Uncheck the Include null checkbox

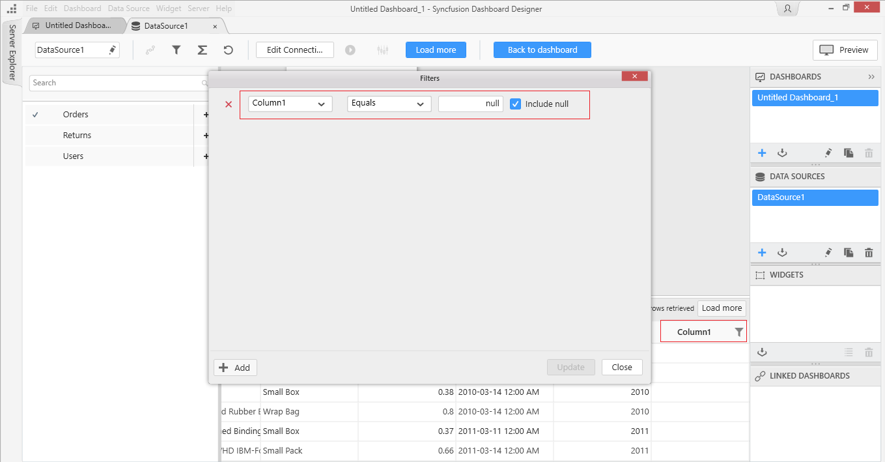[516, 104]
